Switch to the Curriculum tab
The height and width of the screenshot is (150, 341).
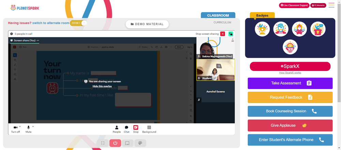(222, 22)
